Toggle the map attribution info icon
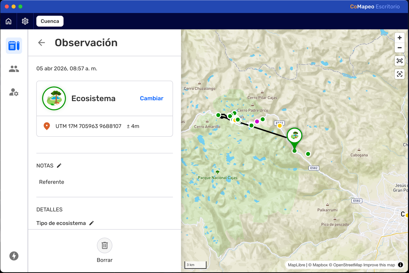This screenshot has width=409, height=273. click(x=400, y=265)
